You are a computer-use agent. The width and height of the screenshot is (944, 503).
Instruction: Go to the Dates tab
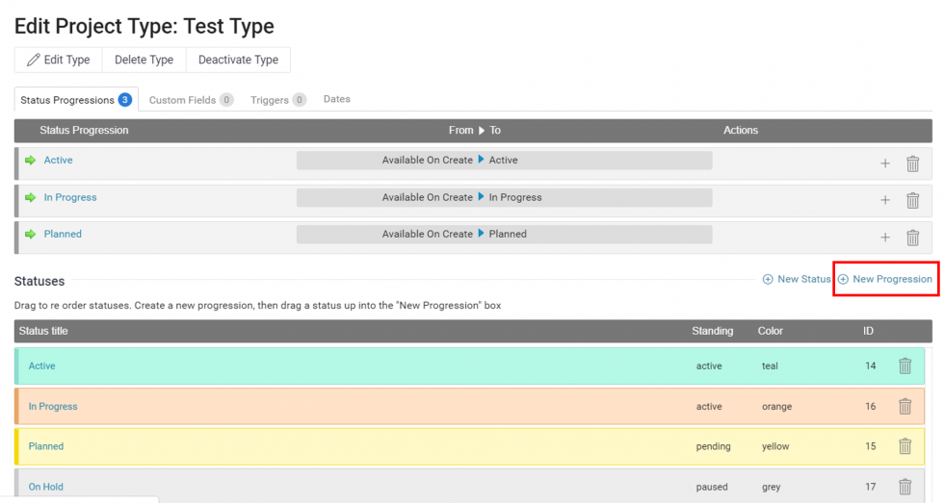(x=336, y=99)
